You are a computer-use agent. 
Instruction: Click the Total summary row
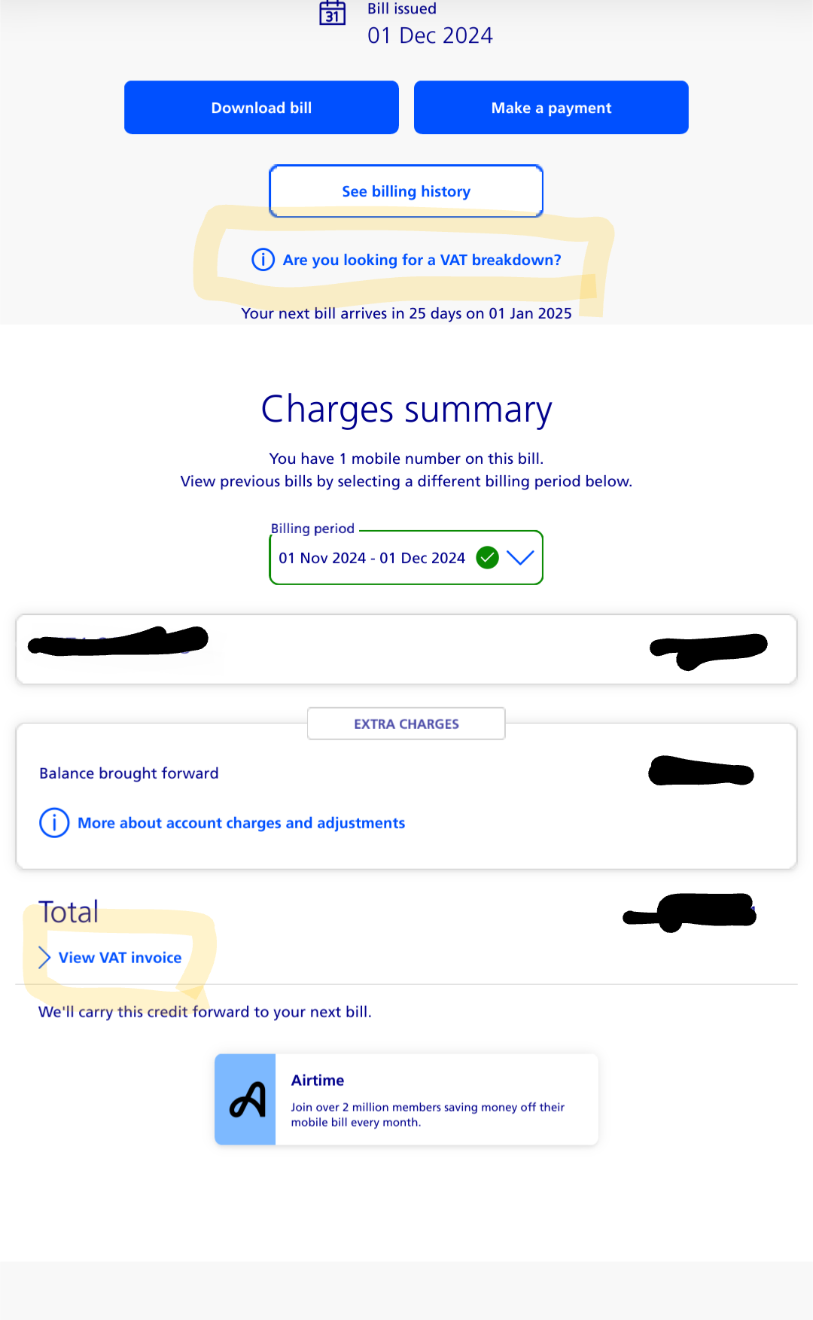coord(69,911)
